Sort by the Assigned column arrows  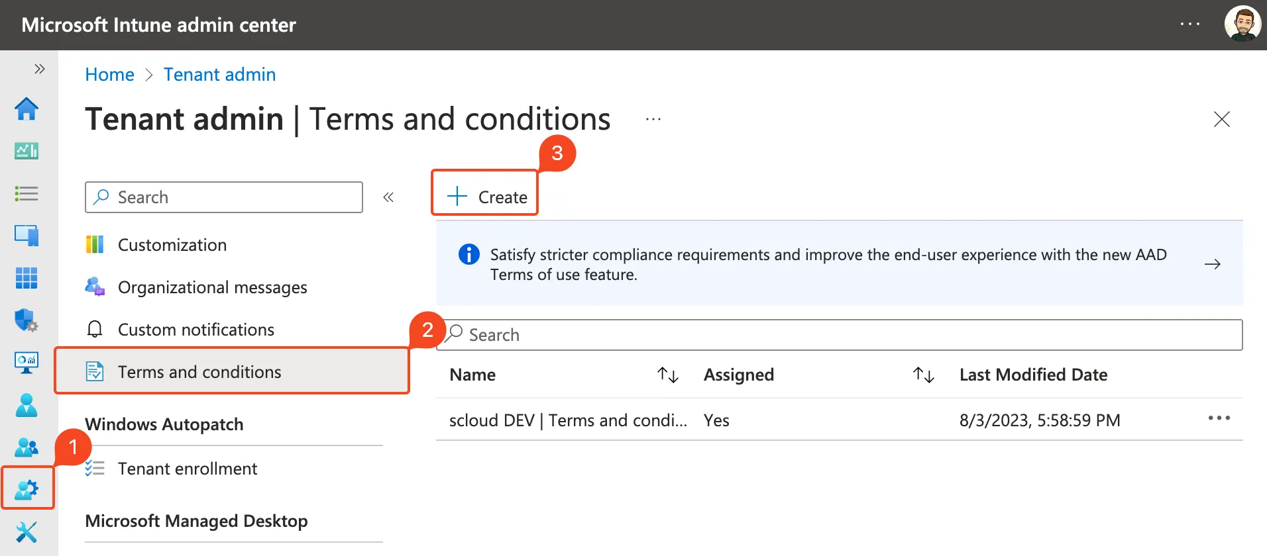click(x=924, y=375)
